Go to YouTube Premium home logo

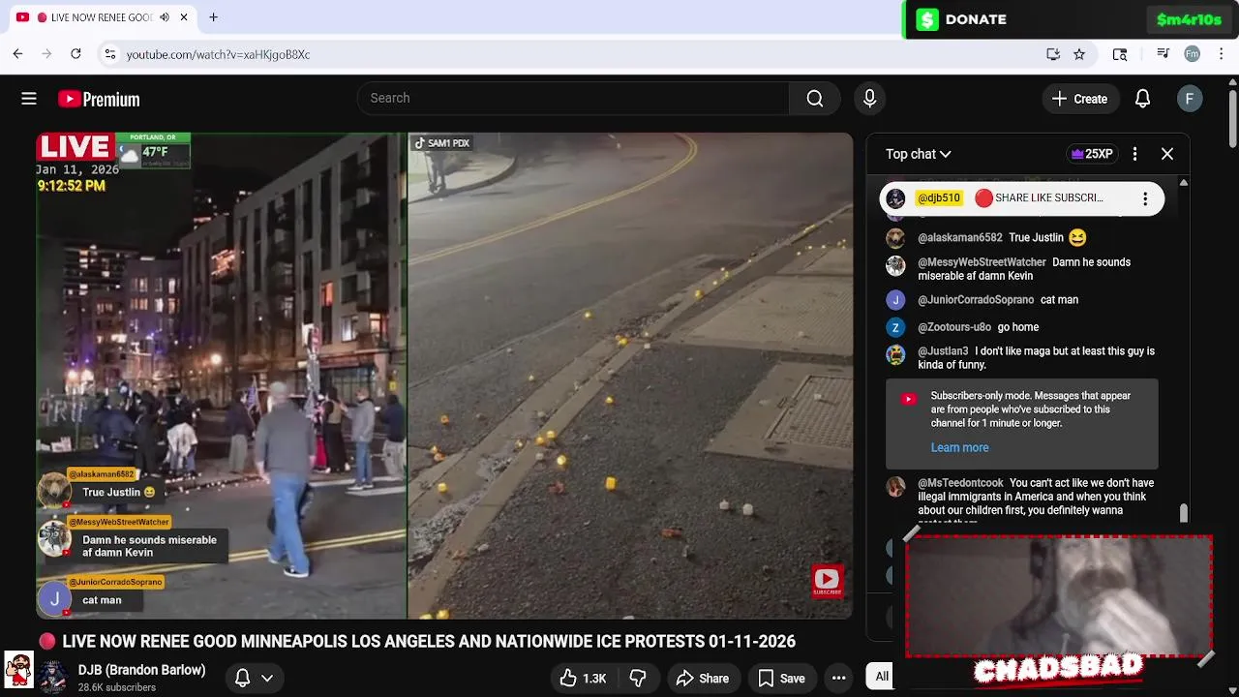pyautogui.click(x=99, y=99)
